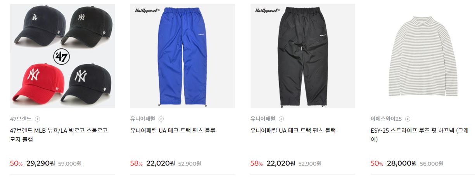Click the 29,290원 price of the caps
The image size is (475, 178).
(x=41, y=163)
